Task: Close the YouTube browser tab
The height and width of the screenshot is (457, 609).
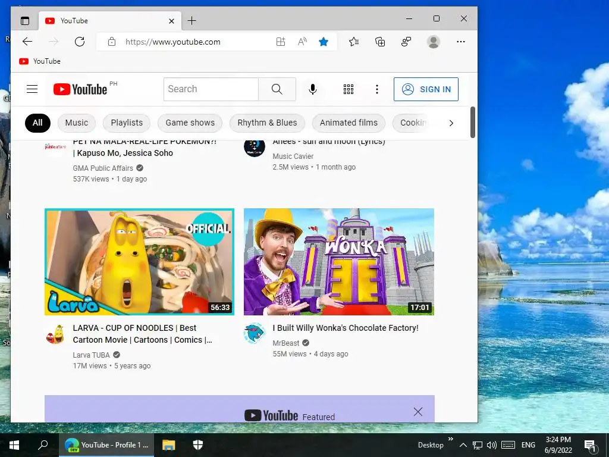Action: point(171,21)
